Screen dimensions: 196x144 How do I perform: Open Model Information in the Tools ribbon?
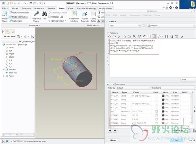(18, 17)
